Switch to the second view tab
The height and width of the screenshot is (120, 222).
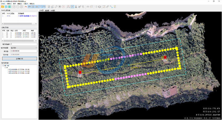pyautogui.click(x=47, y=10)
